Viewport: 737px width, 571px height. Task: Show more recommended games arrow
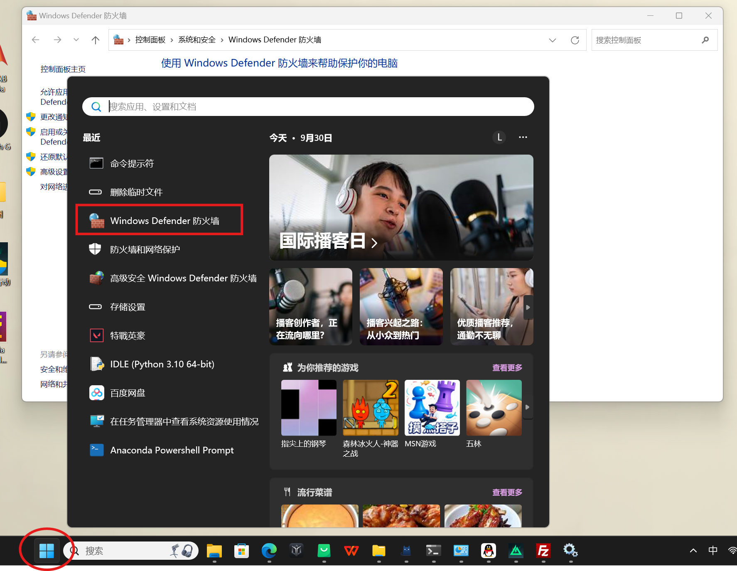(x=528, y=407)
